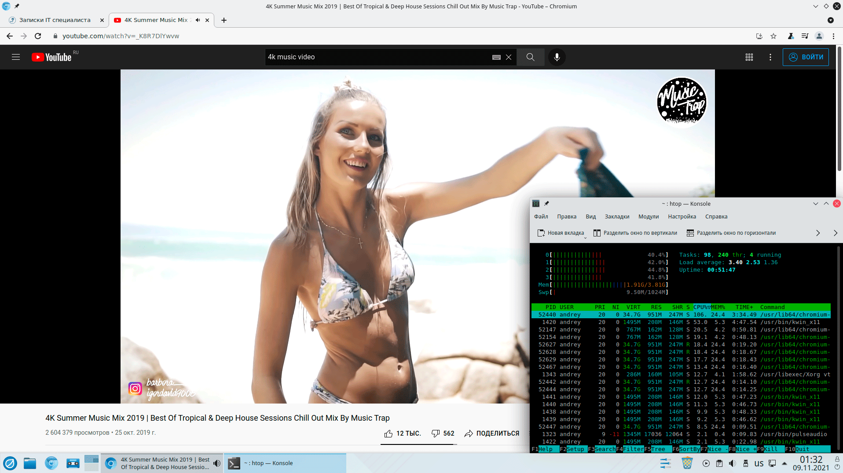The width and height of the screenshot is (843, 473).
Task: Focus the YouTube search field
Action: [x=378, y=57]
